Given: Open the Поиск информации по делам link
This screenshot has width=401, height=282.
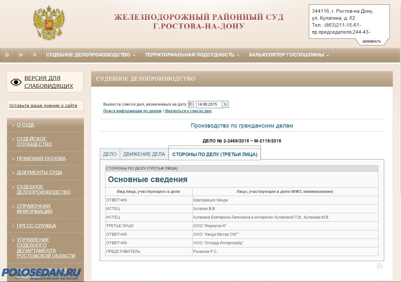Looking at the screenshot, I should point(132,111).
